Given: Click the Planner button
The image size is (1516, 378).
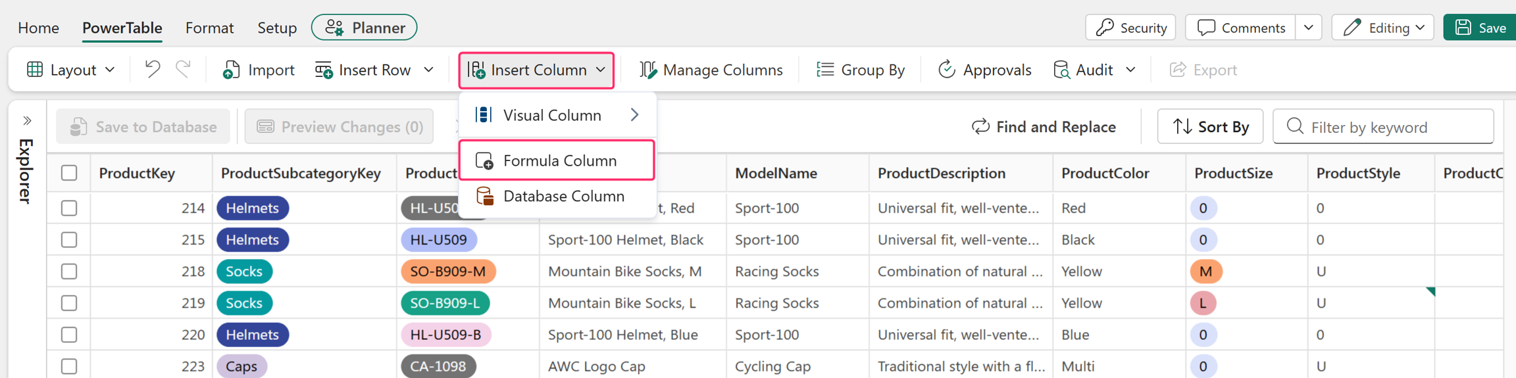Looking at the screenshot, I should coord(364,28).
